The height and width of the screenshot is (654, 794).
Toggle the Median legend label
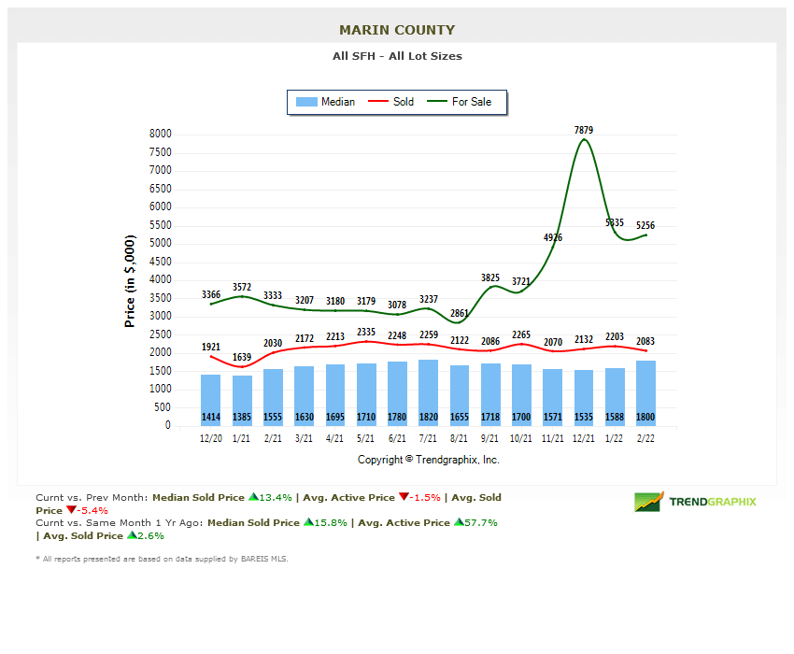[x=337, y=102]
